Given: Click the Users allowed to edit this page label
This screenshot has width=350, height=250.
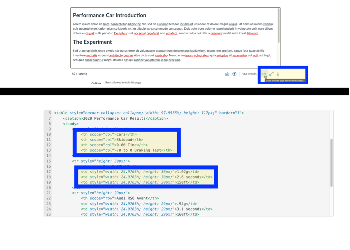Looking at the screenshot, I should (123, 82).
